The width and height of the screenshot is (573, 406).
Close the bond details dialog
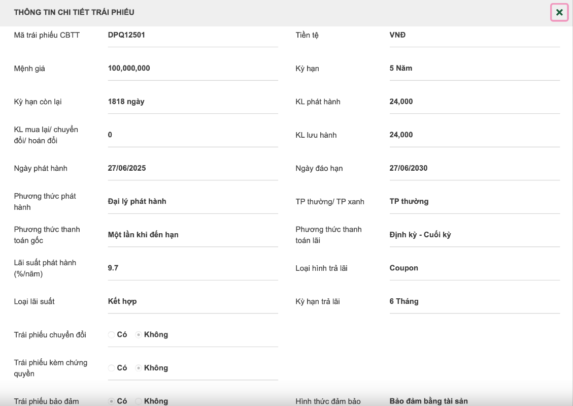tap(559, 12)
